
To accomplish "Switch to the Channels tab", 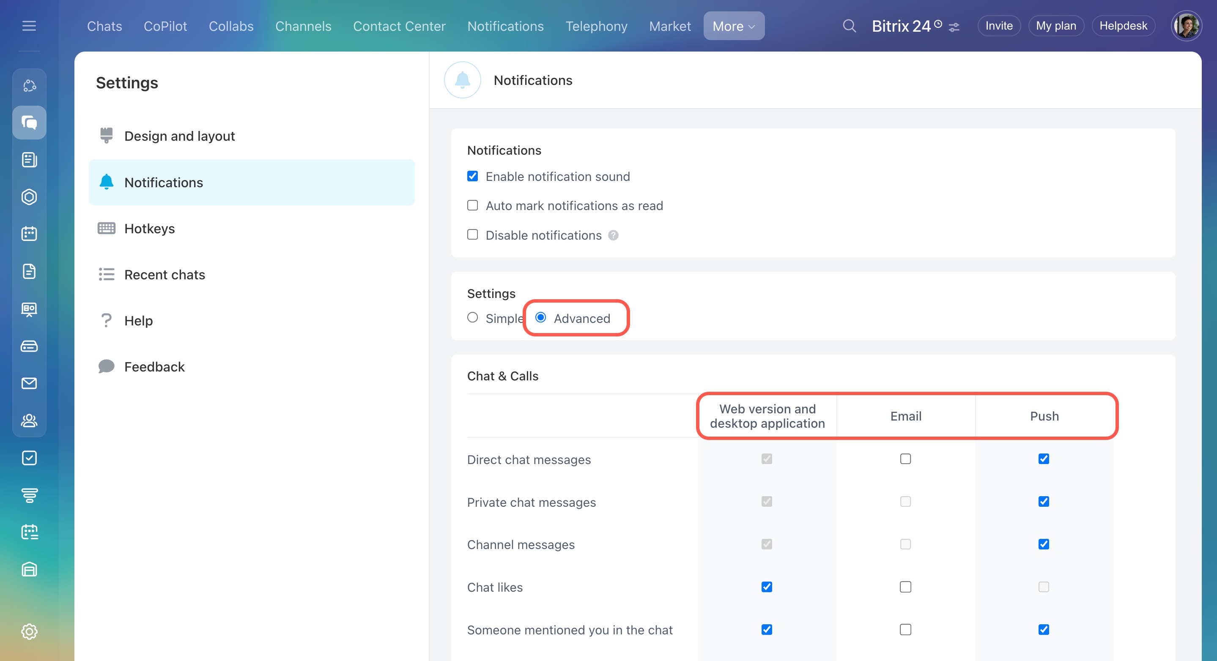I will pos(303,26).
